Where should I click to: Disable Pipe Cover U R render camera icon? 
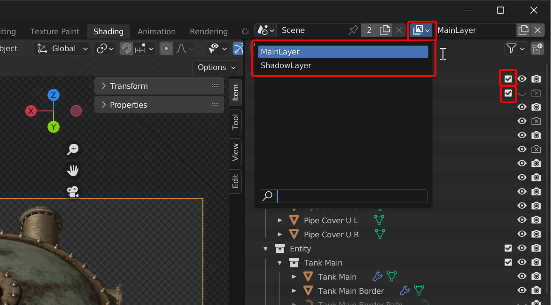click(x=536, y=235)
